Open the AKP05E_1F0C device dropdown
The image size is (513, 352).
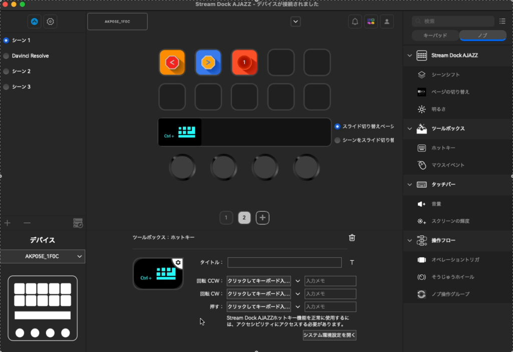tap(43, 256)
